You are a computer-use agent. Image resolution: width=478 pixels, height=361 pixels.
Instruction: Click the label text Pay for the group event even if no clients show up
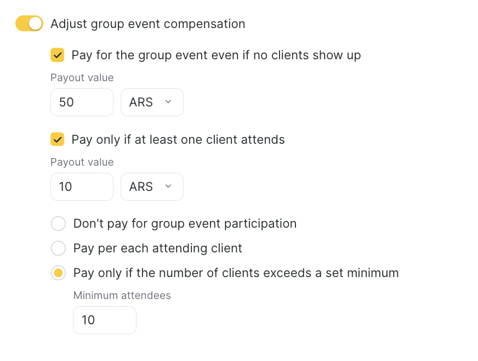click(216, 55)
